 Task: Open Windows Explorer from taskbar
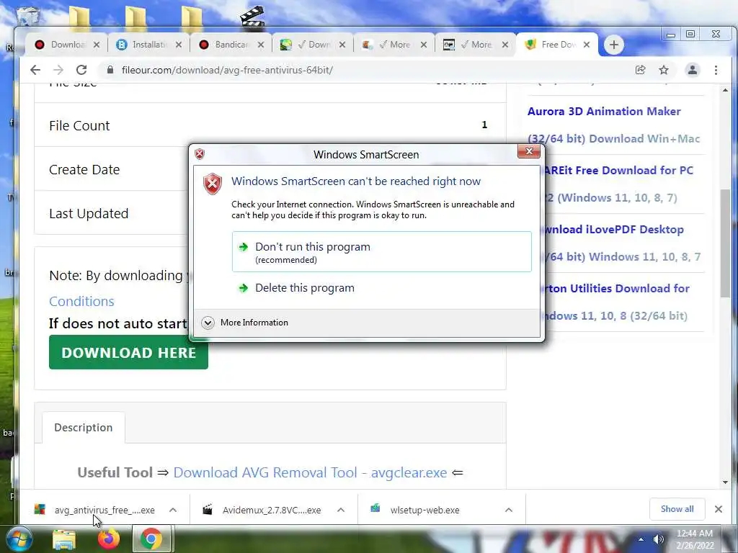(64, 540)
